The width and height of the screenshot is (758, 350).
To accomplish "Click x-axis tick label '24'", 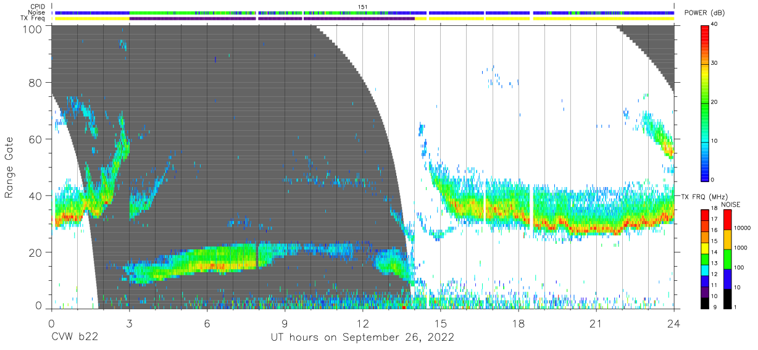I will tap(673, 323).
